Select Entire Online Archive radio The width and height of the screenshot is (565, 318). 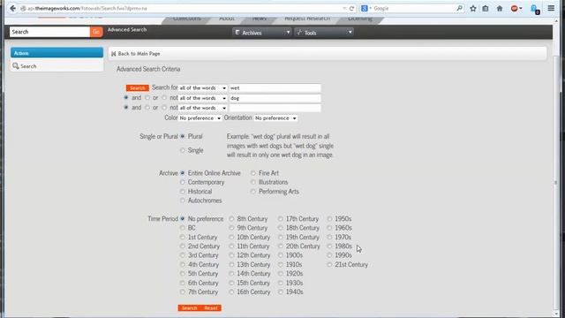tap(183, 173)
